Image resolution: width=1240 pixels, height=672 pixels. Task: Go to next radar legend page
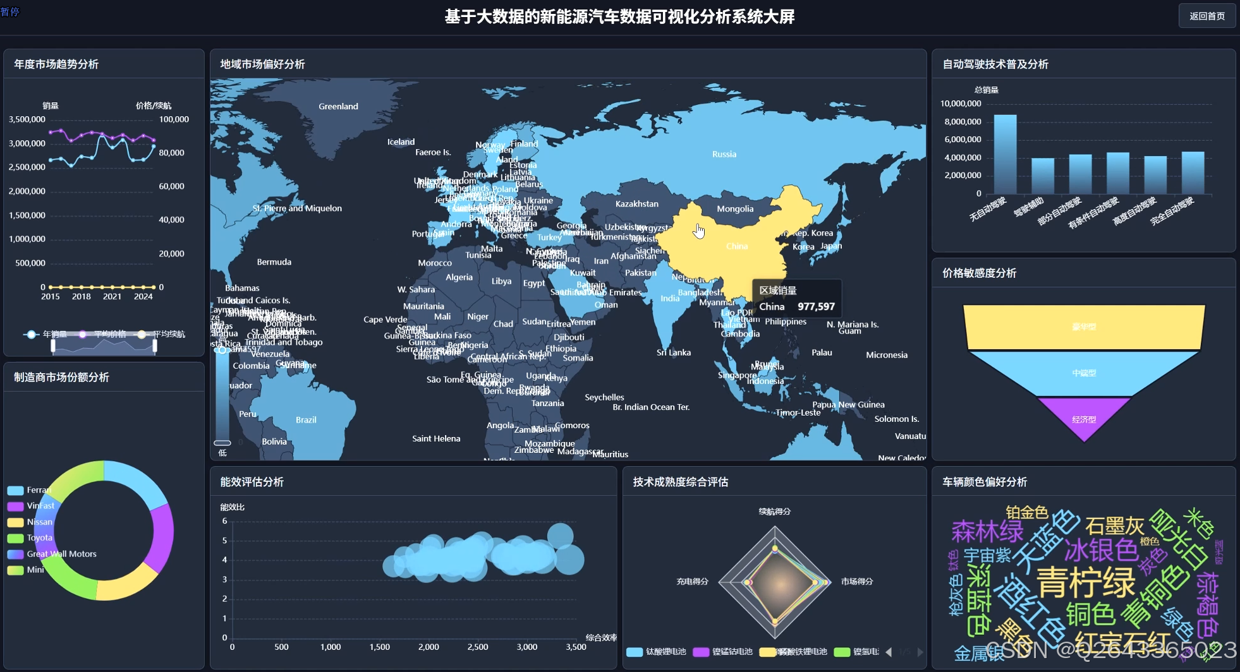(920, 652)
